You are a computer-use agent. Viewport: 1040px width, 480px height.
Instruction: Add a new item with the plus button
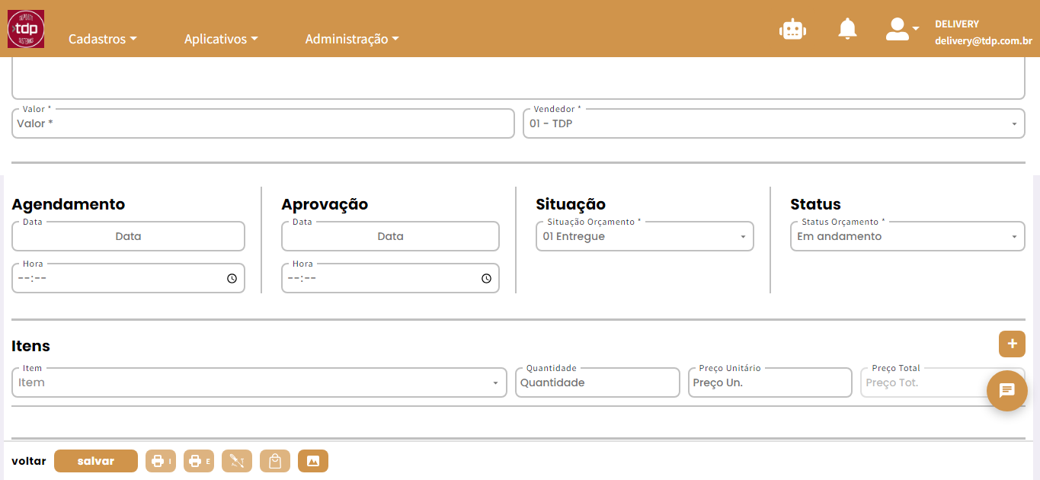[1012, 344]
